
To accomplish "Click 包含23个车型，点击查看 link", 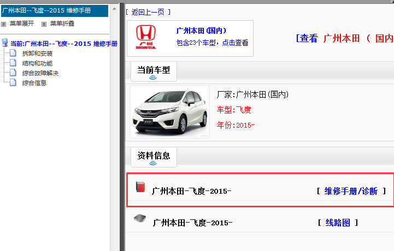I will 213,43.
